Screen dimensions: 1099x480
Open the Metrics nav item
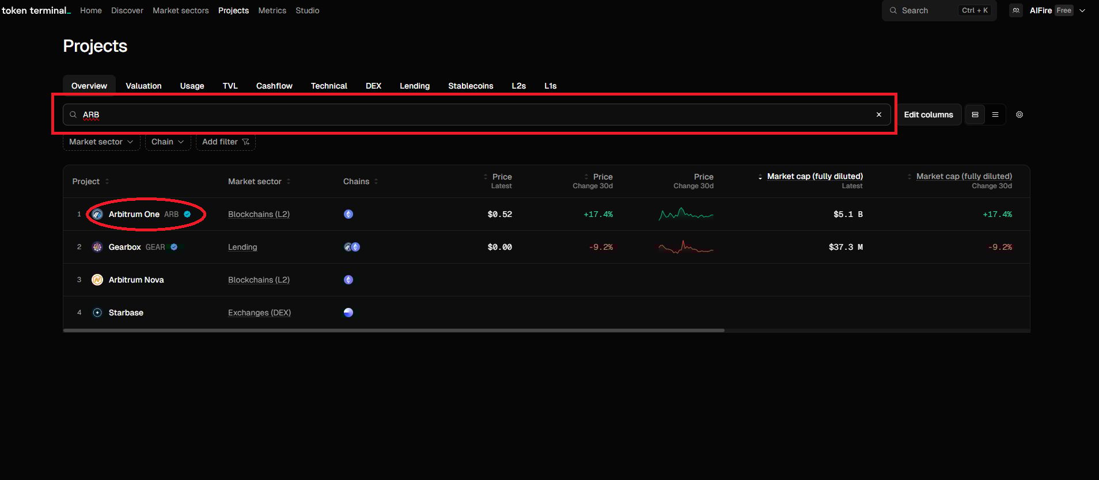point(272,10)
